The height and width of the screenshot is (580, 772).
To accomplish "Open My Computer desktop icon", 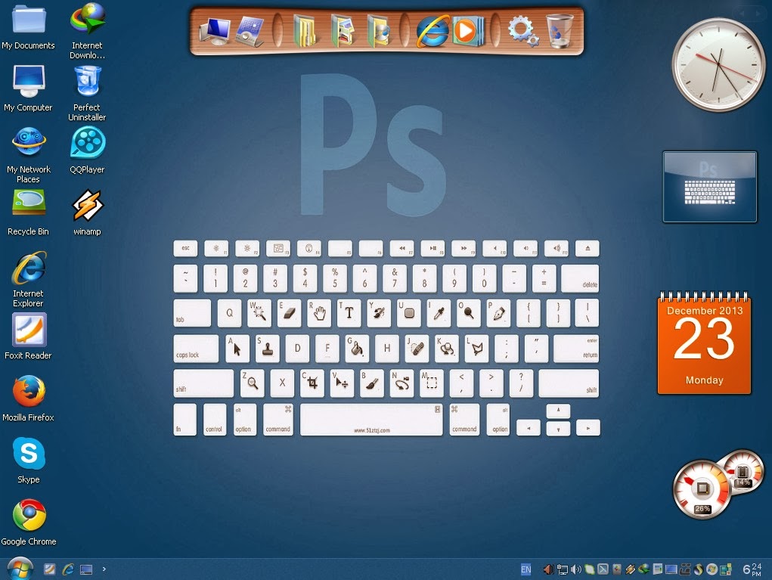I will 28,88.
